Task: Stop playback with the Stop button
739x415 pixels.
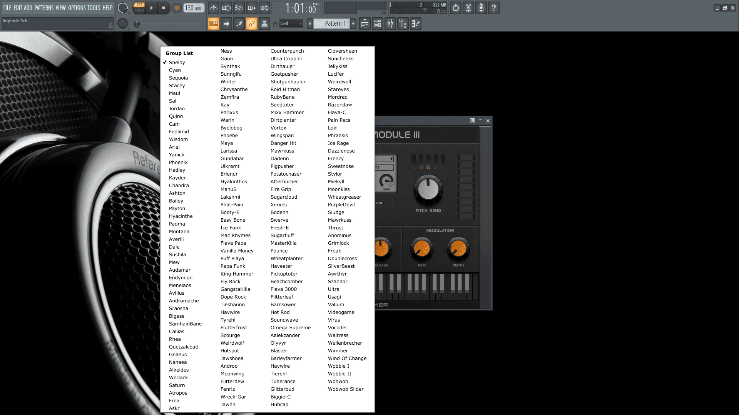Action: point(164,8)
